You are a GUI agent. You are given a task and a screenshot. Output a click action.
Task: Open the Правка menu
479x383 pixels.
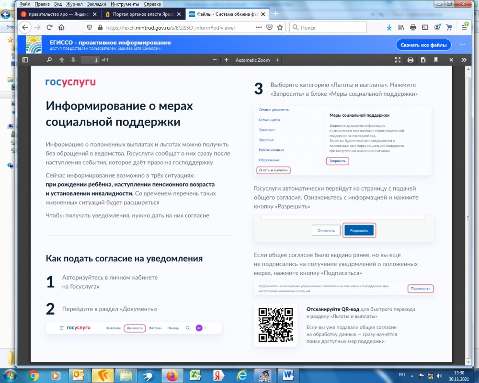pyautogui.click(x=42, y=4)
